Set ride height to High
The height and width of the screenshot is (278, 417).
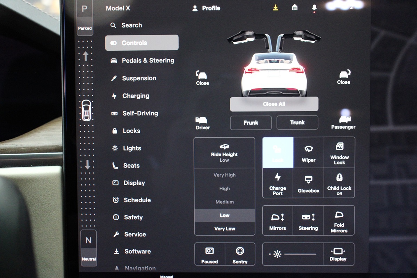(x=224, y=189)
